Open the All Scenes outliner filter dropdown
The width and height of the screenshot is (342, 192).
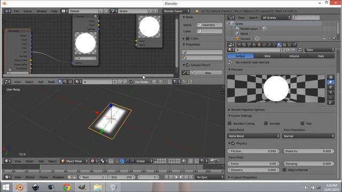point(276,18)
